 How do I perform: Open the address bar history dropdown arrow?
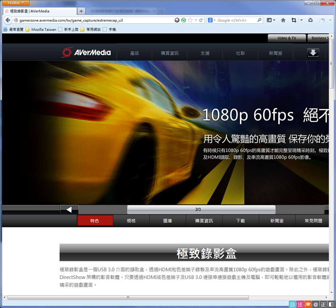195,20
